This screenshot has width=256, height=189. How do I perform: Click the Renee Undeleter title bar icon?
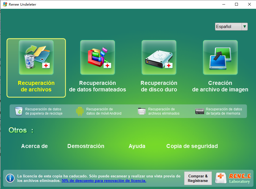(x=5, y=5)
